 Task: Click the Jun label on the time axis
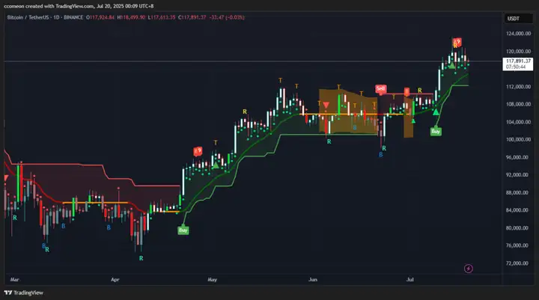312,280
